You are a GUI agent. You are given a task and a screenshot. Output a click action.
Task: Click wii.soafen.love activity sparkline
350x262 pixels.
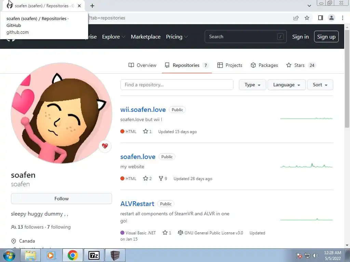point(306,118)
